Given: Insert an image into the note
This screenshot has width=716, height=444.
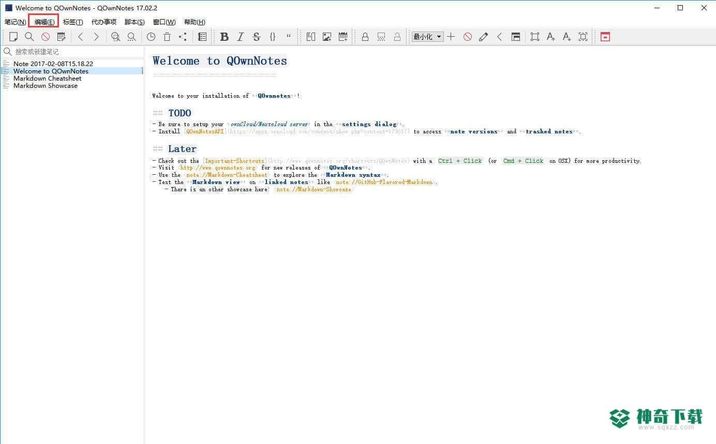Looking at the screenshot, I should 327,37.
